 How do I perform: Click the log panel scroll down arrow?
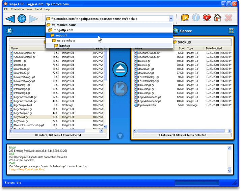click(x=229, y=171)
